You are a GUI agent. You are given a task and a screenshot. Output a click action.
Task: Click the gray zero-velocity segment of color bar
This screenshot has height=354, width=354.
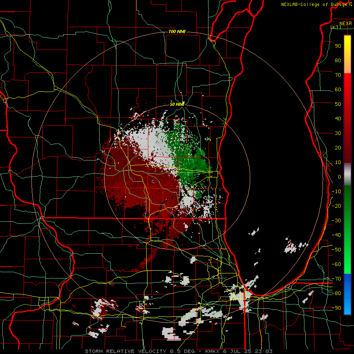[347, 174]
